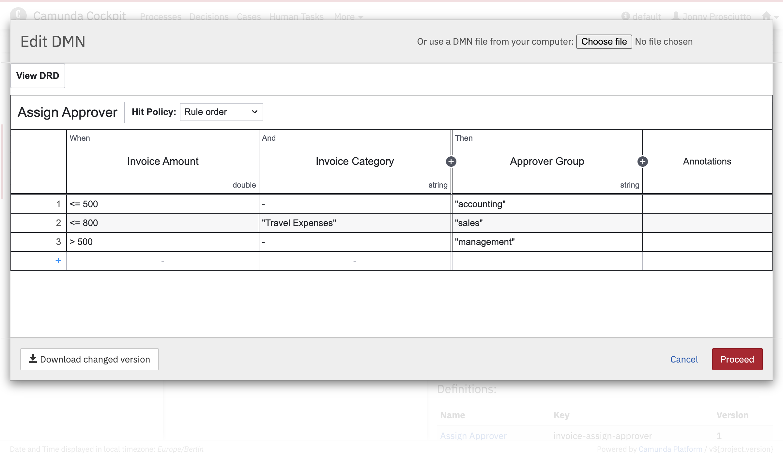Click the annotation cell of rule 2

point(707,223)
